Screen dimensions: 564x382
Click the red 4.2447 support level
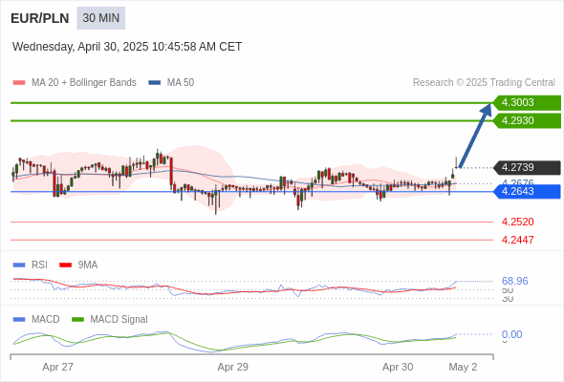click(517, 240)
